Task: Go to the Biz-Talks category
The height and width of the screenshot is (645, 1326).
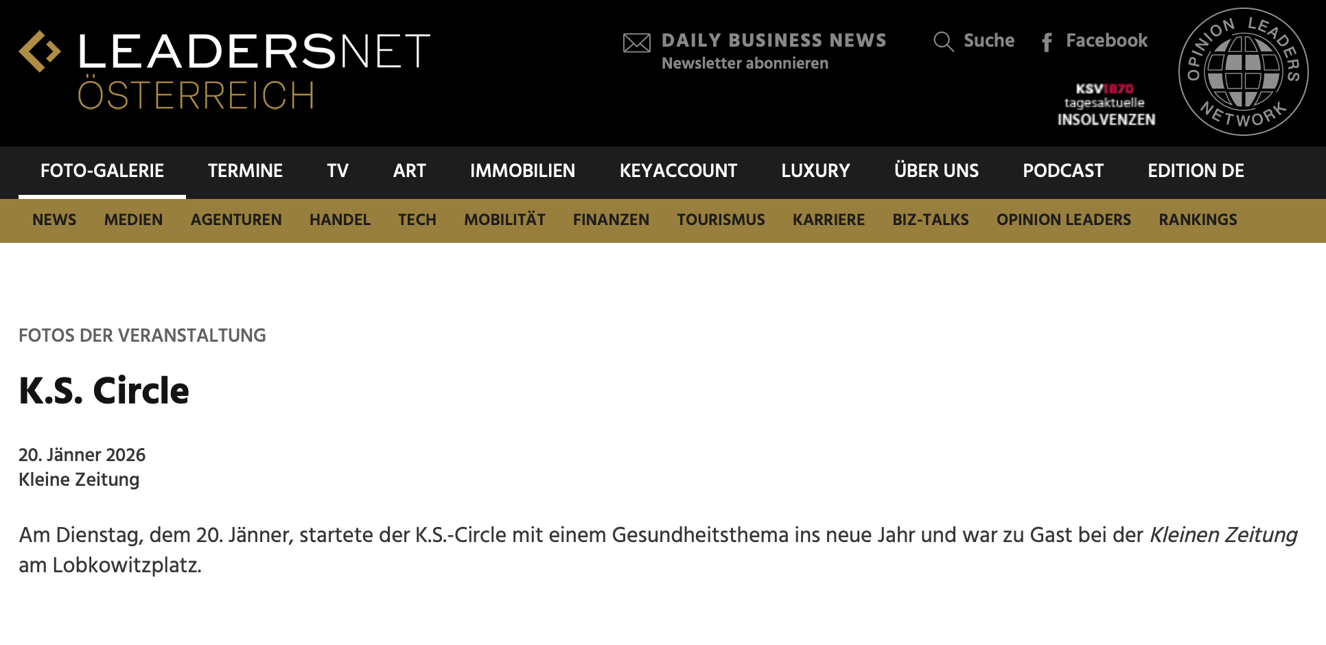Action: [x=930, y=220]
